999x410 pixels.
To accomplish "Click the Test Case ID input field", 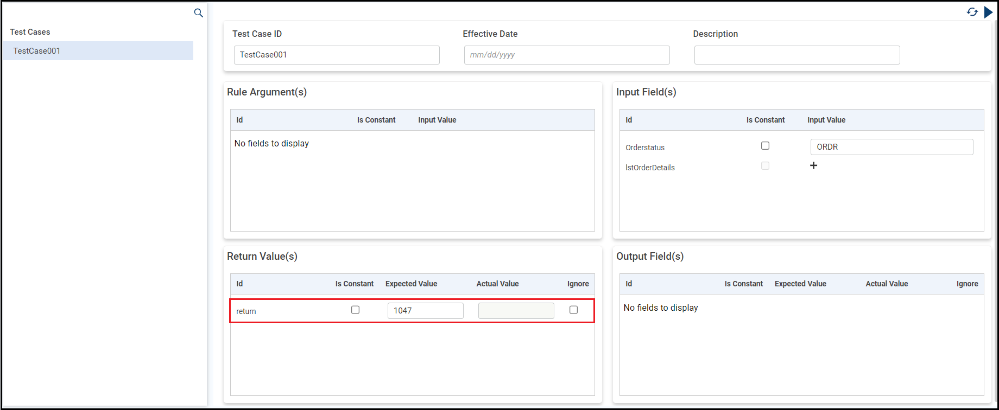I will (337, 55).
